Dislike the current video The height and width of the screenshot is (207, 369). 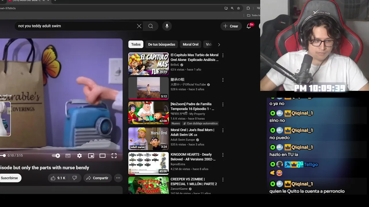75,178
